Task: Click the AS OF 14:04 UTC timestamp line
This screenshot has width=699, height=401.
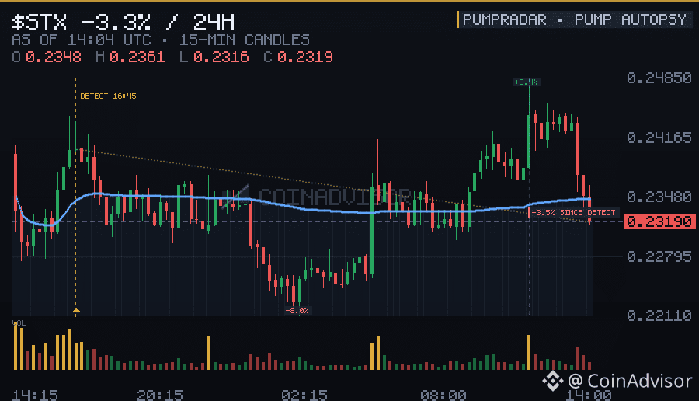Action: click(x=161, y=40)
